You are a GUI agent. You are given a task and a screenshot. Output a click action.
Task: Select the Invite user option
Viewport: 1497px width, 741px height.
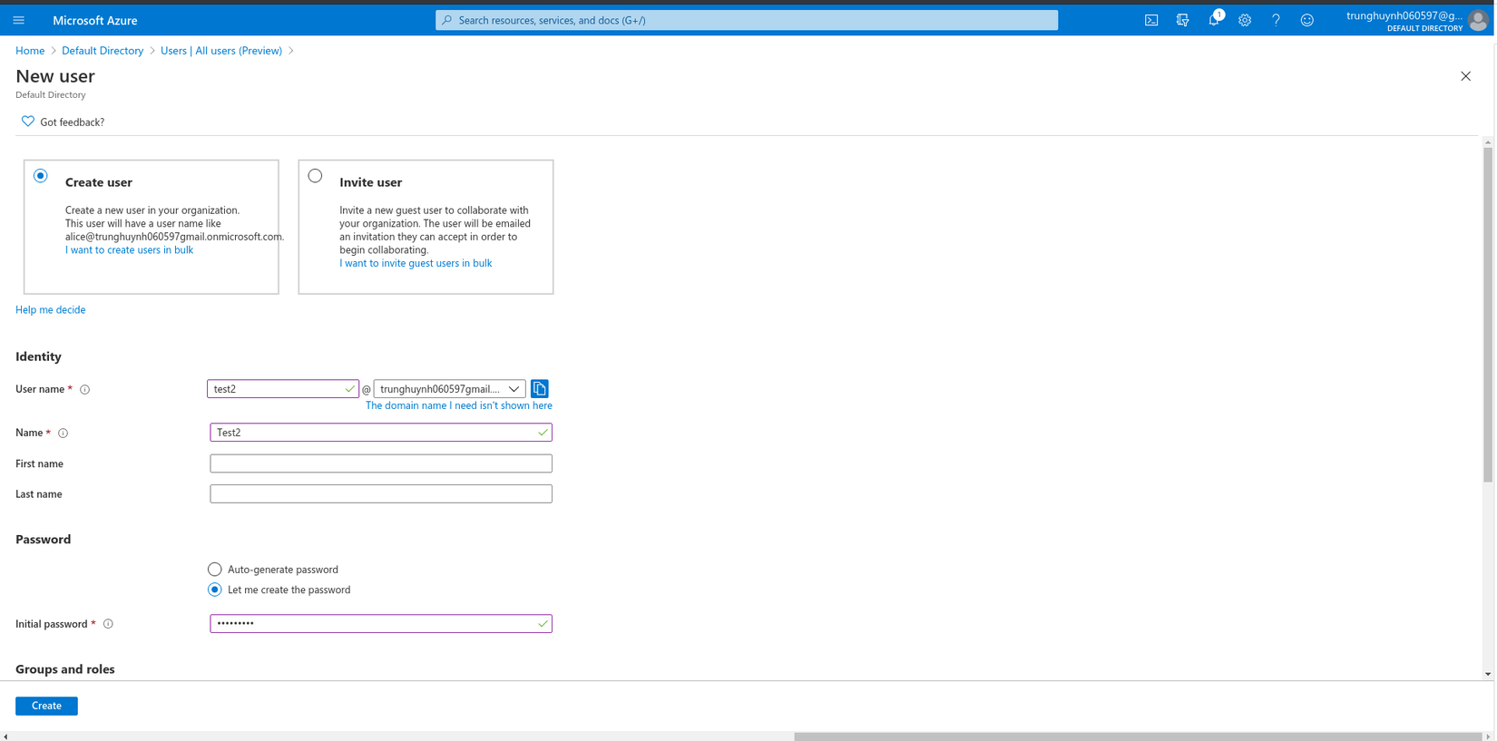click(x=315, y=176)
